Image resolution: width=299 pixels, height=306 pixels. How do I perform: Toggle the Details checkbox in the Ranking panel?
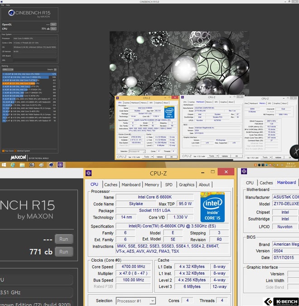pyautogui.click(x=55, y=69)
